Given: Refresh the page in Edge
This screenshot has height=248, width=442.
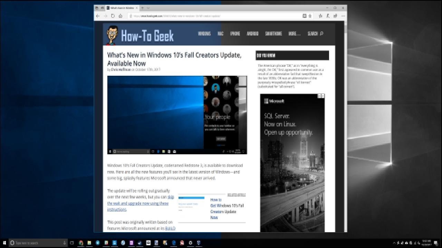Looking at the screenshot, I should click(x=113, y=16).
